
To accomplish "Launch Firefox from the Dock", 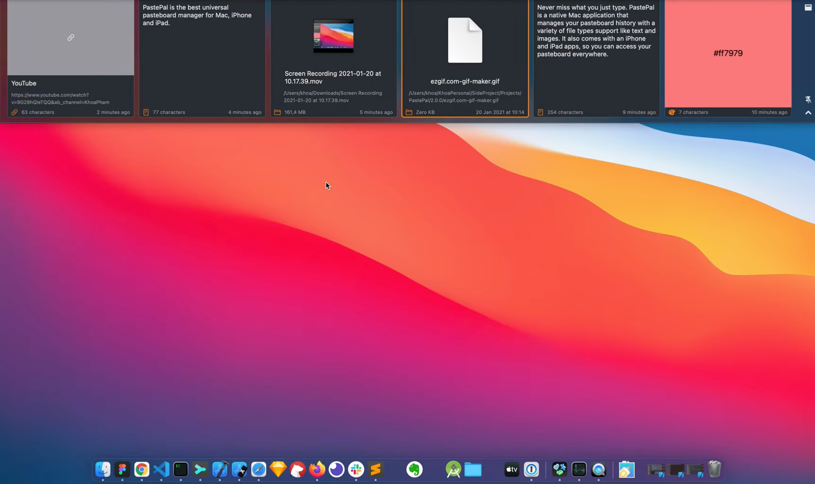I will point(317,469).
